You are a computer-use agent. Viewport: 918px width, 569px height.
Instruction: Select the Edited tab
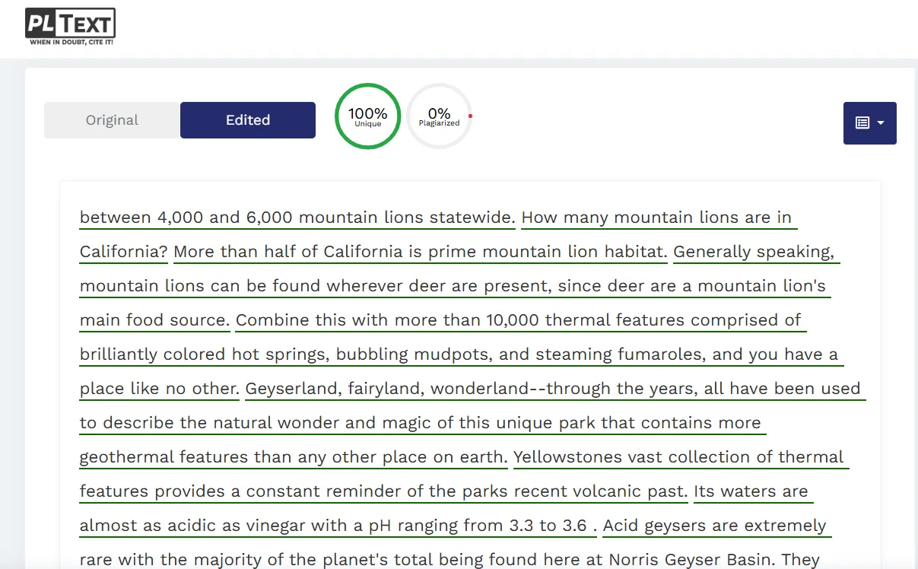coord(248,120)
